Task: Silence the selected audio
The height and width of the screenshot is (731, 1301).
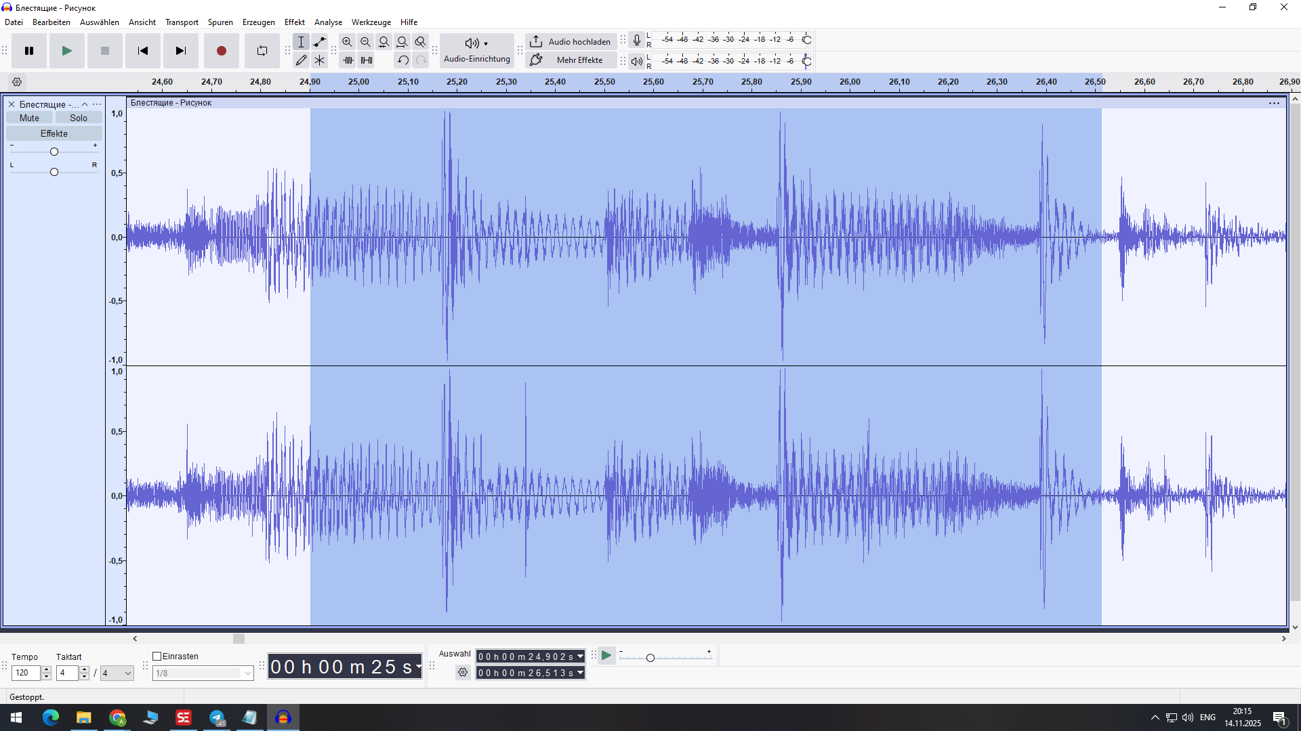Action: [x=367, y=60]
